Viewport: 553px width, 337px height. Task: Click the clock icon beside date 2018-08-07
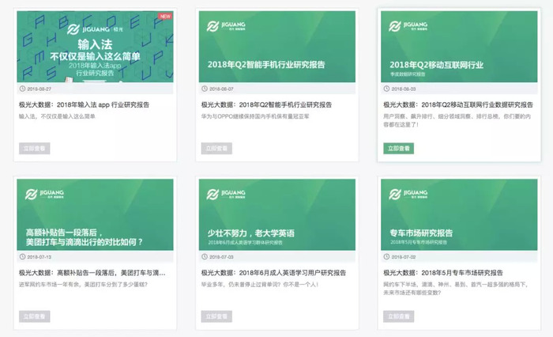point(205,89)
